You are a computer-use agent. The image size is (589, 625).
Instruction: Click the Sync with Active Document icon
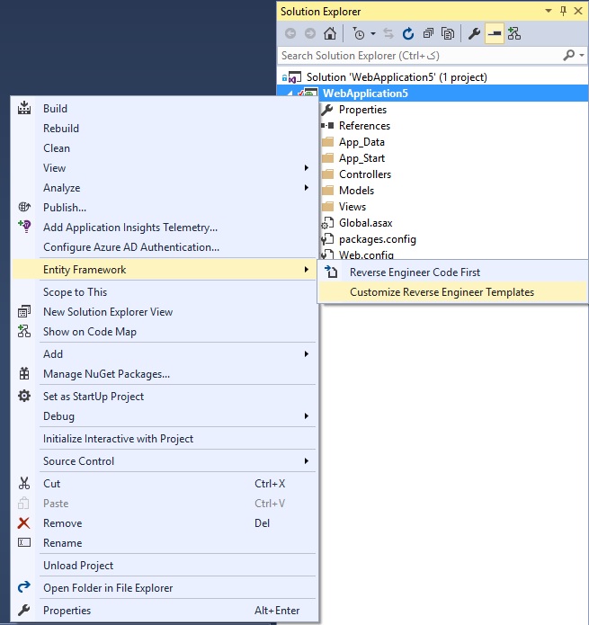(x=388, y=34)
